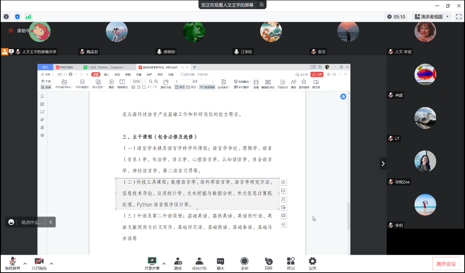The height and width of the screenshot is (273, 465).
Task: Open 设置 settings gear
Action: coord(312,263)
